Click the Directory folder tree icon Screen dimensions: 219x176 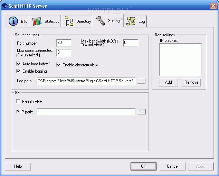pyautogui.click(x=69, y=21)
